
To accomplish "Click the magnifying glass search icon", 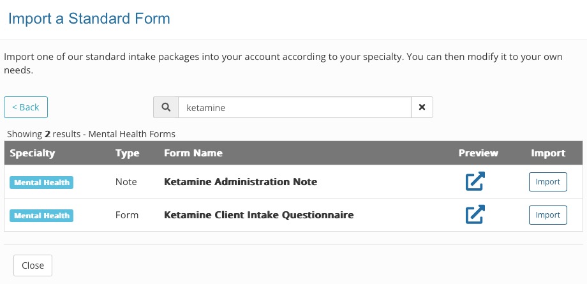I will pyautogui.click(x=166, y=107).
